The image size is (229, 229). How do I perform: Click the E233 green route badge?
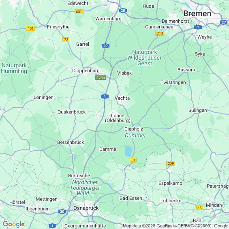pos(101,78)
